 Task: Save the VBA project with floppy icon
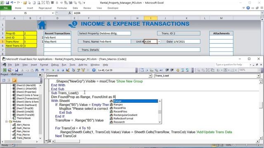click(x=16, y=70)
